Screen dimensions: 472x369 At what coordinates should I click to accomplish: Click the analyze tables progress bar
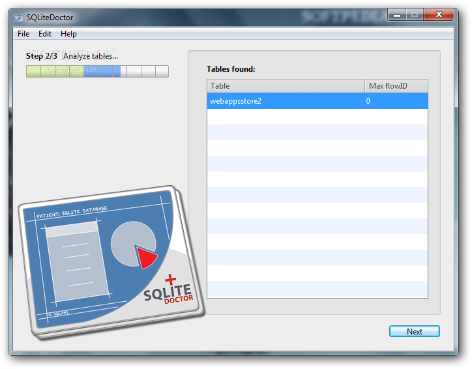(x=97, y=71)
